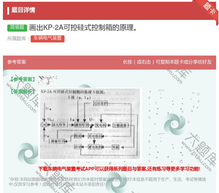Image resolution: width=219 pixels, height=193 pixels.
Task: Open the KP-2A block diagram image
Action: coord(90,124)
